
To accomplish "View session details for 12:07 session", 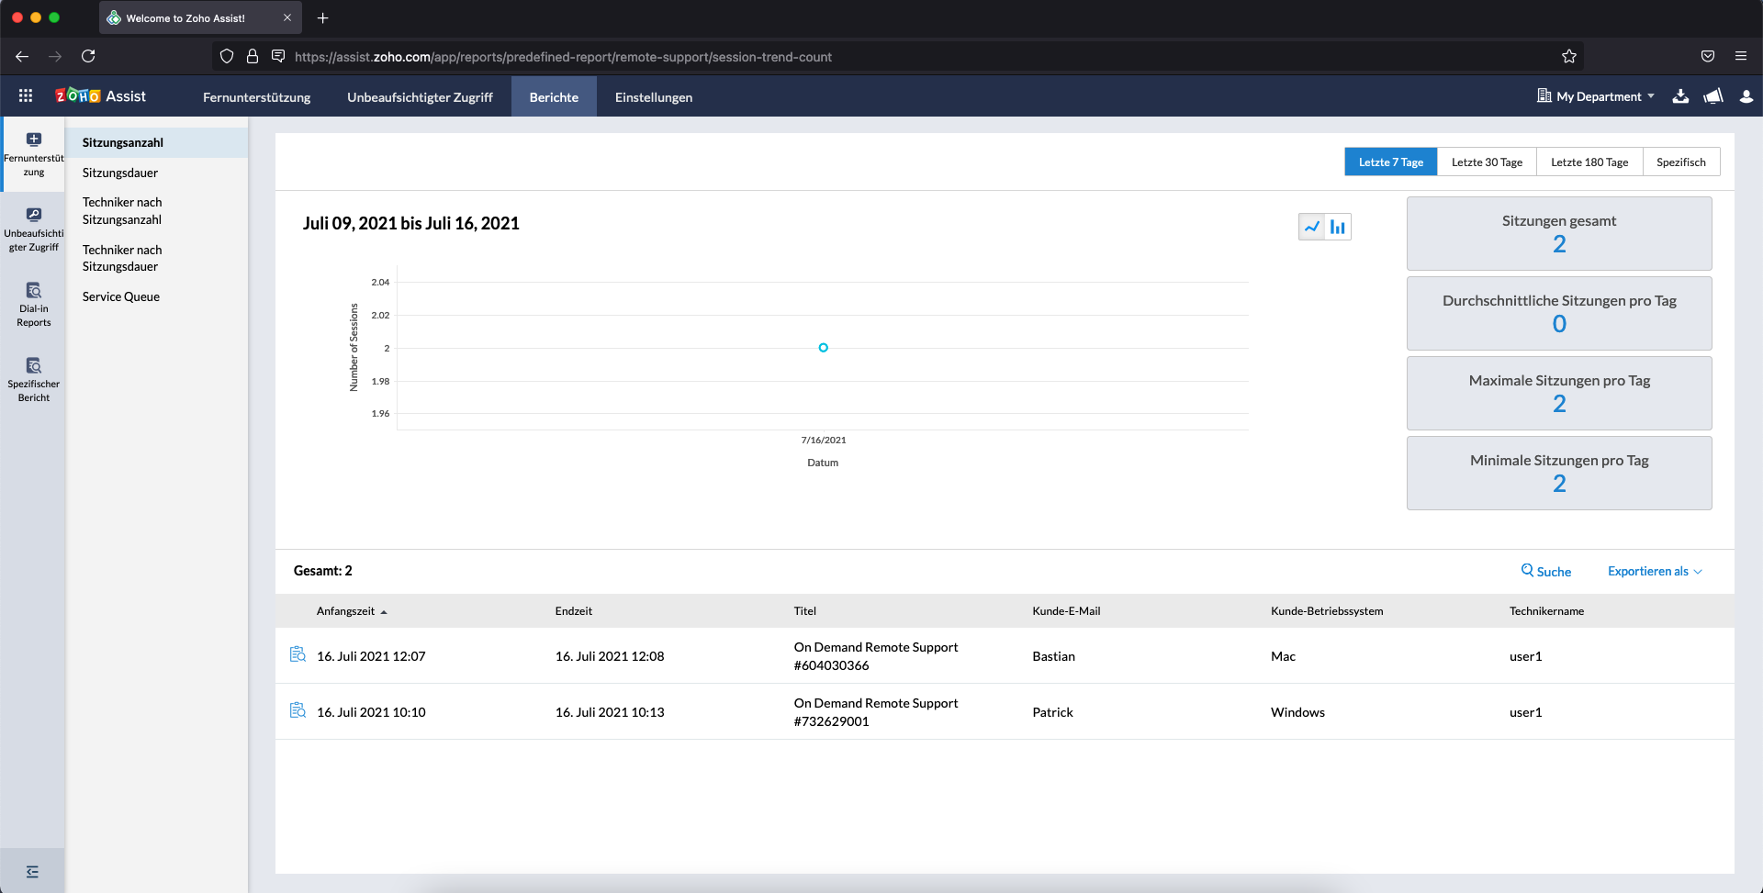I will 298,655.
